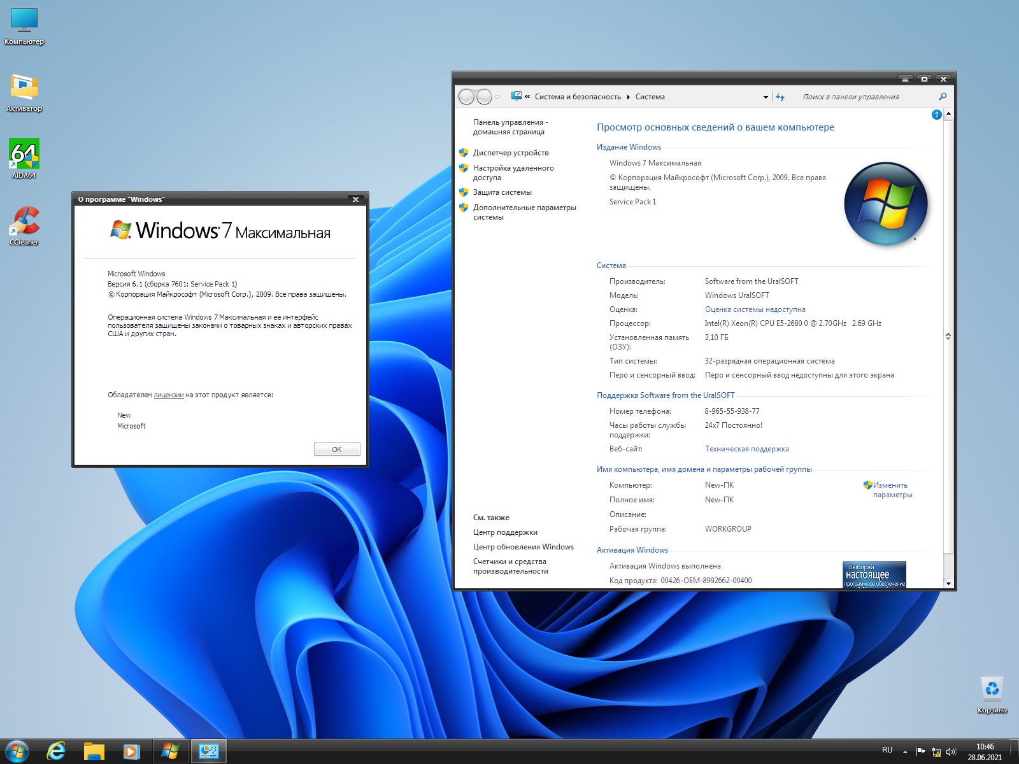Screen dimensions: 1019x764
Task: Click the volume speaker tray icon
Action: [951, 752]
